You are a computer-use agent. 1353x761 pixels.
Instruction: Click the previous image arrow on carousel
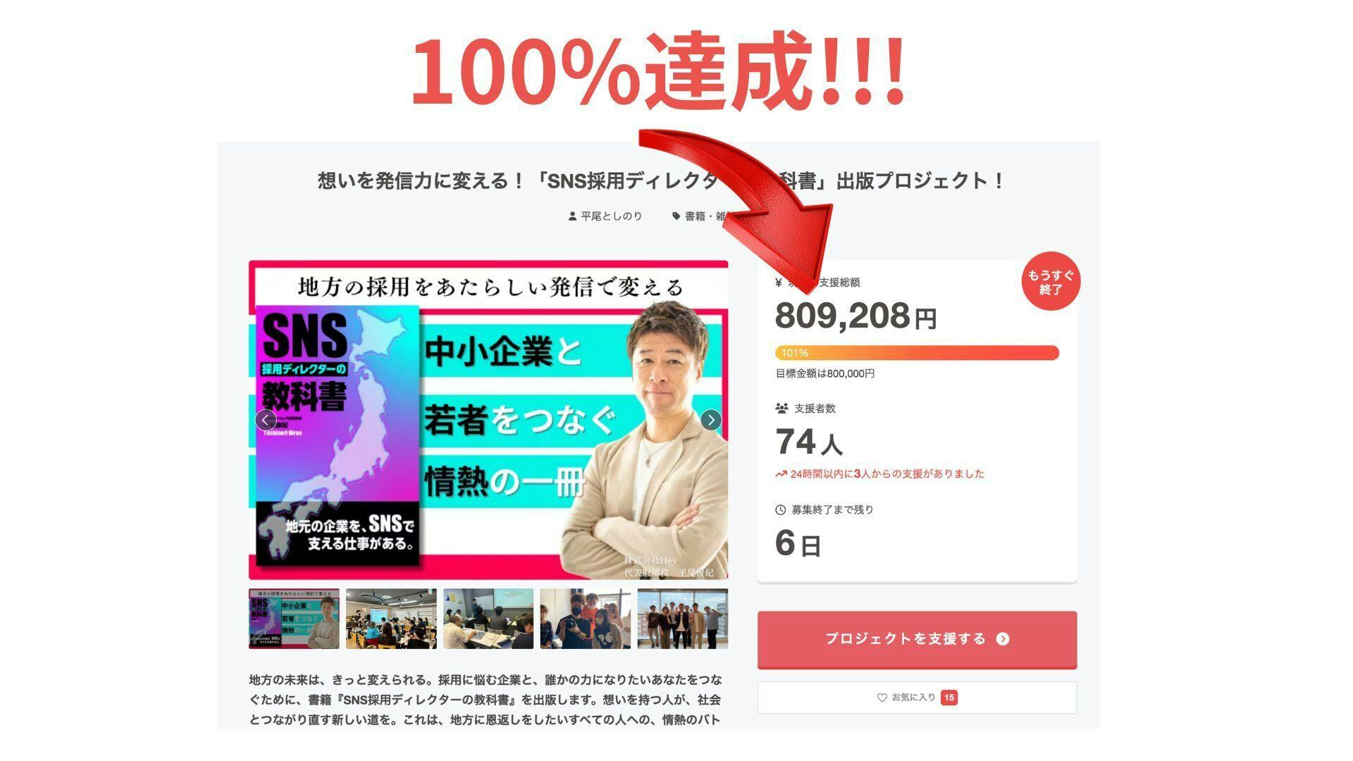266,420
